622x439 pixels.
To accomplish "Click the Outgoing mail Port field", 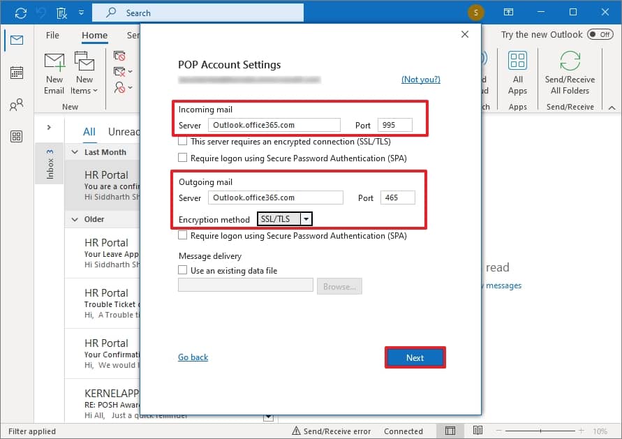I will pos(397,198).
